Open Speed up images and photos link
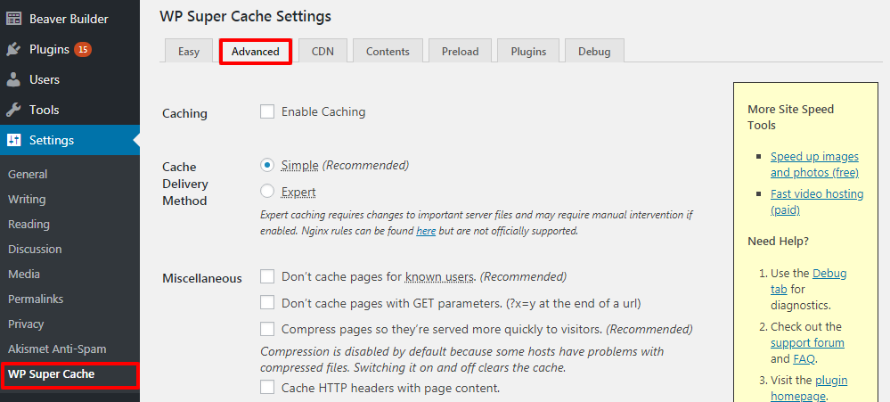This screenshot has width=890, height=402. tap(814, 164)
